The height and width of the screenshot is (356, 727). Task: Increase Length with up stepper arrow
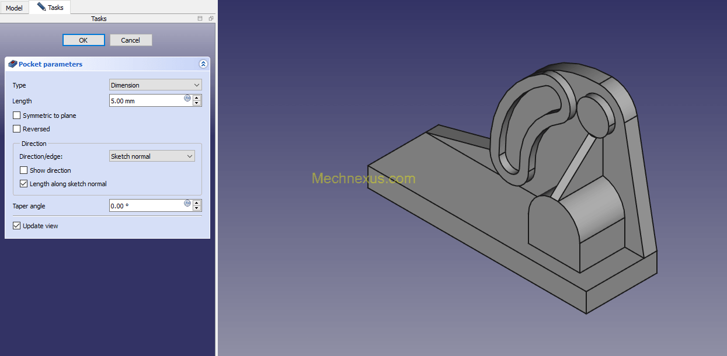coord(197,97)
